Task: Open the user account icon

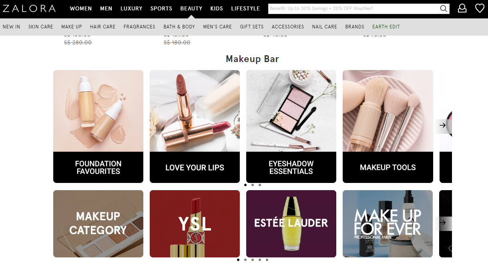Action: point(462,8)
